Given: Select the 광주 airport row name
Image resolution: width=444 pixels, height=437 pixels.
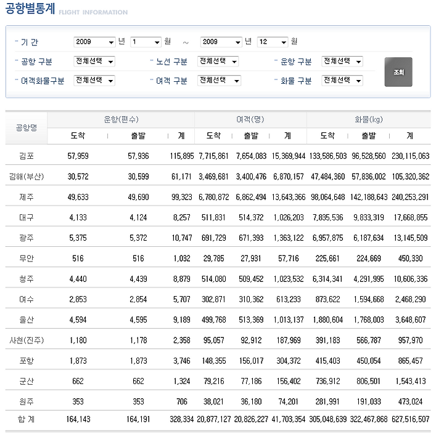Looking at the screenshot, I should click(27, 238).
